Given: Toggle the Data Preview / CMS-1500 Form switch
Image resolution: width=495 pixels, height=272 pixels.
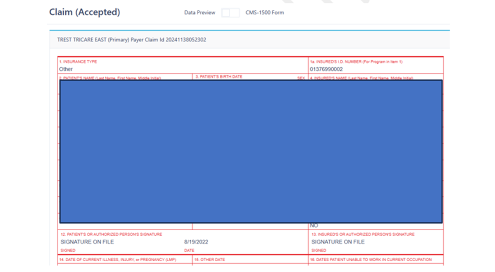Looking at the screenshot, I should (230, 13).
